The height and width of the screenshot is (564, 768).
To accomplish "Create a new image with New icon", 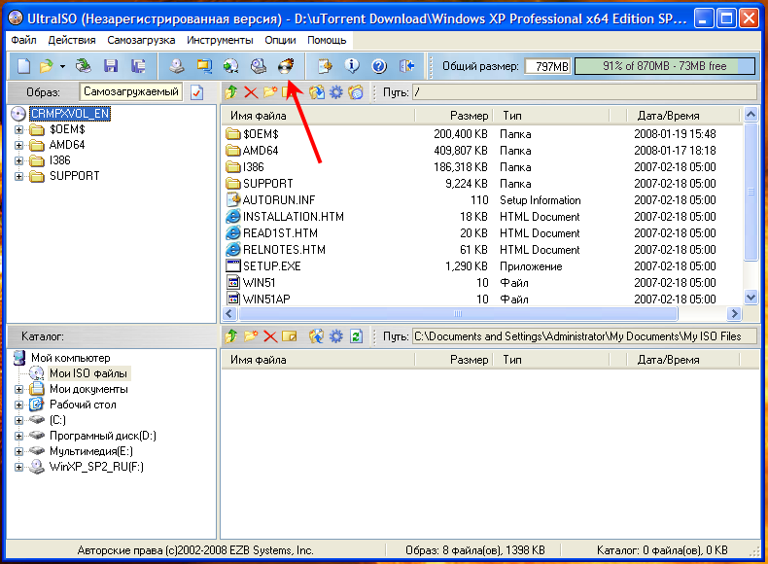I will (x=23, y=66).
